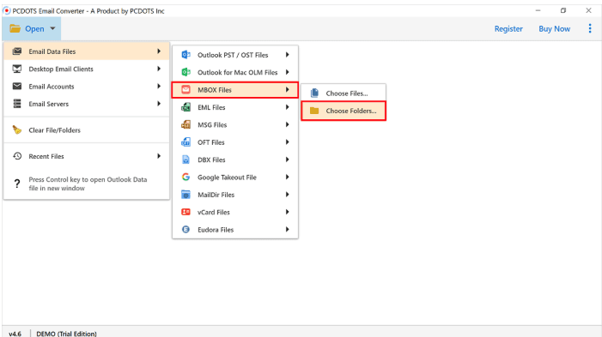Select Eudora Files entry

click(235, 230)
